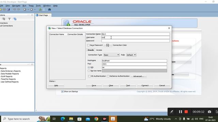Viewport: 218px width, 122px height.
Task: Open the Navigate menu
Action: (x=16, y=6)
